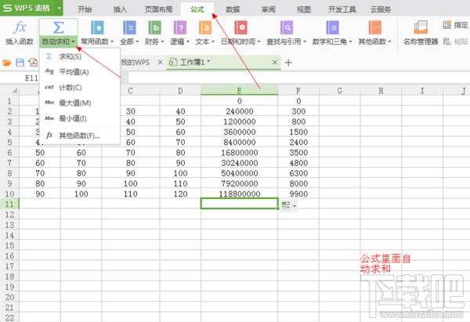Viewport: 470px width, 322px height.
Task: Click the 自动求和 sigma icon
Action: (x=59, y=27)
